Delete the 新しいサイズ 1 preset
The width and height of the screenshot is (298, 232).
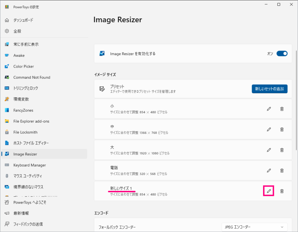(282, 191)
